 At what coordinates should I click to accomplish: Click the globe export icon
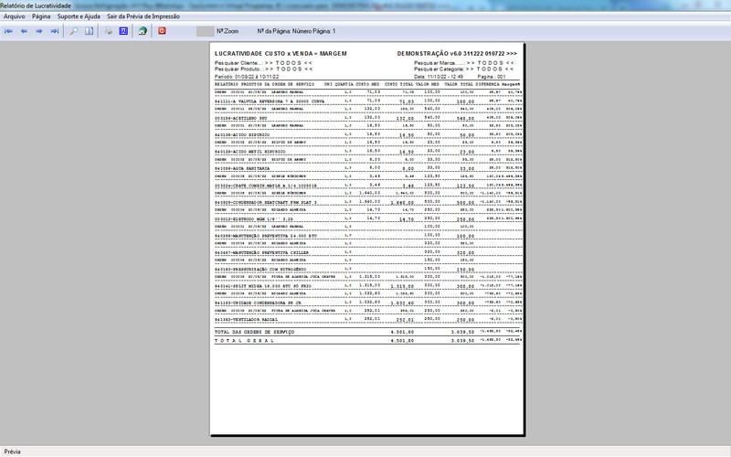[143, 31]
